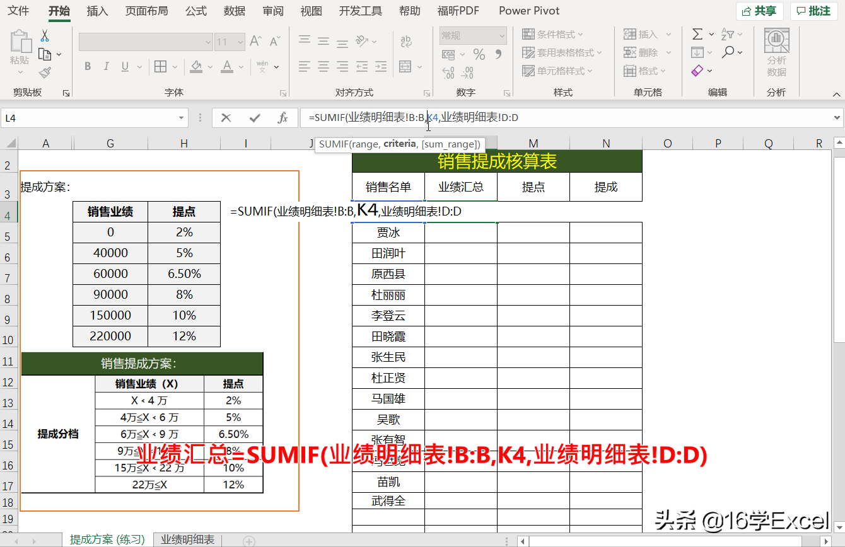Align text to the left
This screenshot has height=547, width=845.
[305, 66]
